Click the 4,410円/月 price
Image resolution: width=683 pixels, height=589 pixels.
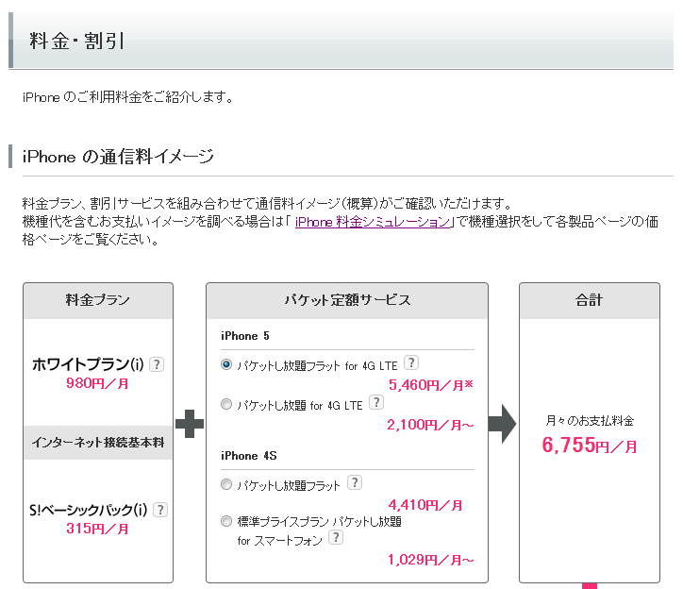coord(425,505)
